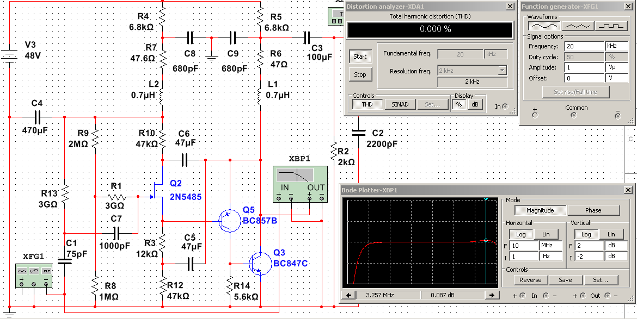Toggle SINAD mode in Distortion analyzer
The height and width of the screenshot is (319, 637).
[x=400, y=104]
